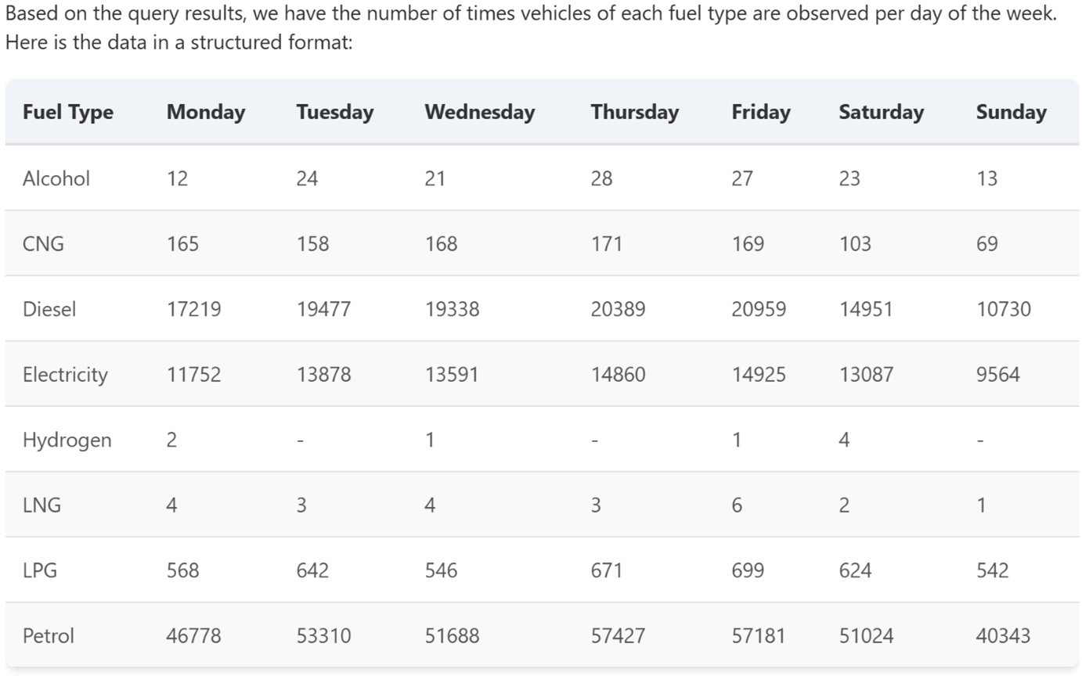This screenshot has height=683, width=1082.
Task: Select the LNG row label
Action: (42, 505)
